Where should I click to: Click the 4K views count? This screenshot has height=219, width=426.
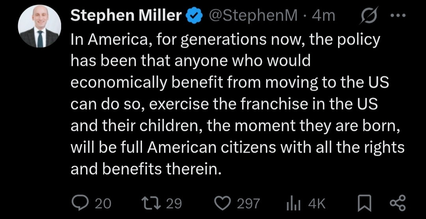point(316,203)
